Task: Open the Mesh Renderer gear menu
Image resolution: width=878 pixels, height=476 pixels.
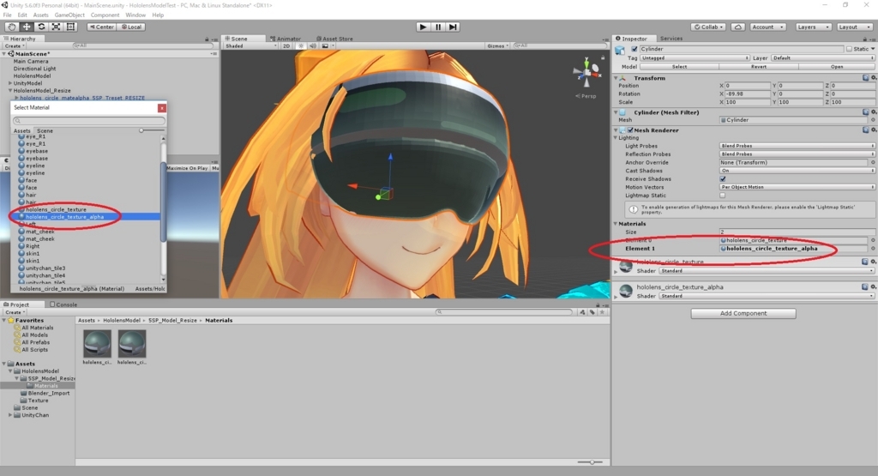Action: 874,130
